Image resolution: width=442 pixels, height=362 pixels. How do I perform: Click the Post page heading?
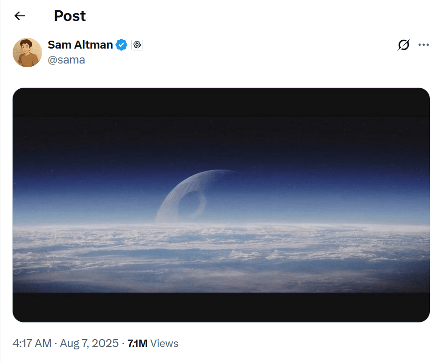pos(70,16)
